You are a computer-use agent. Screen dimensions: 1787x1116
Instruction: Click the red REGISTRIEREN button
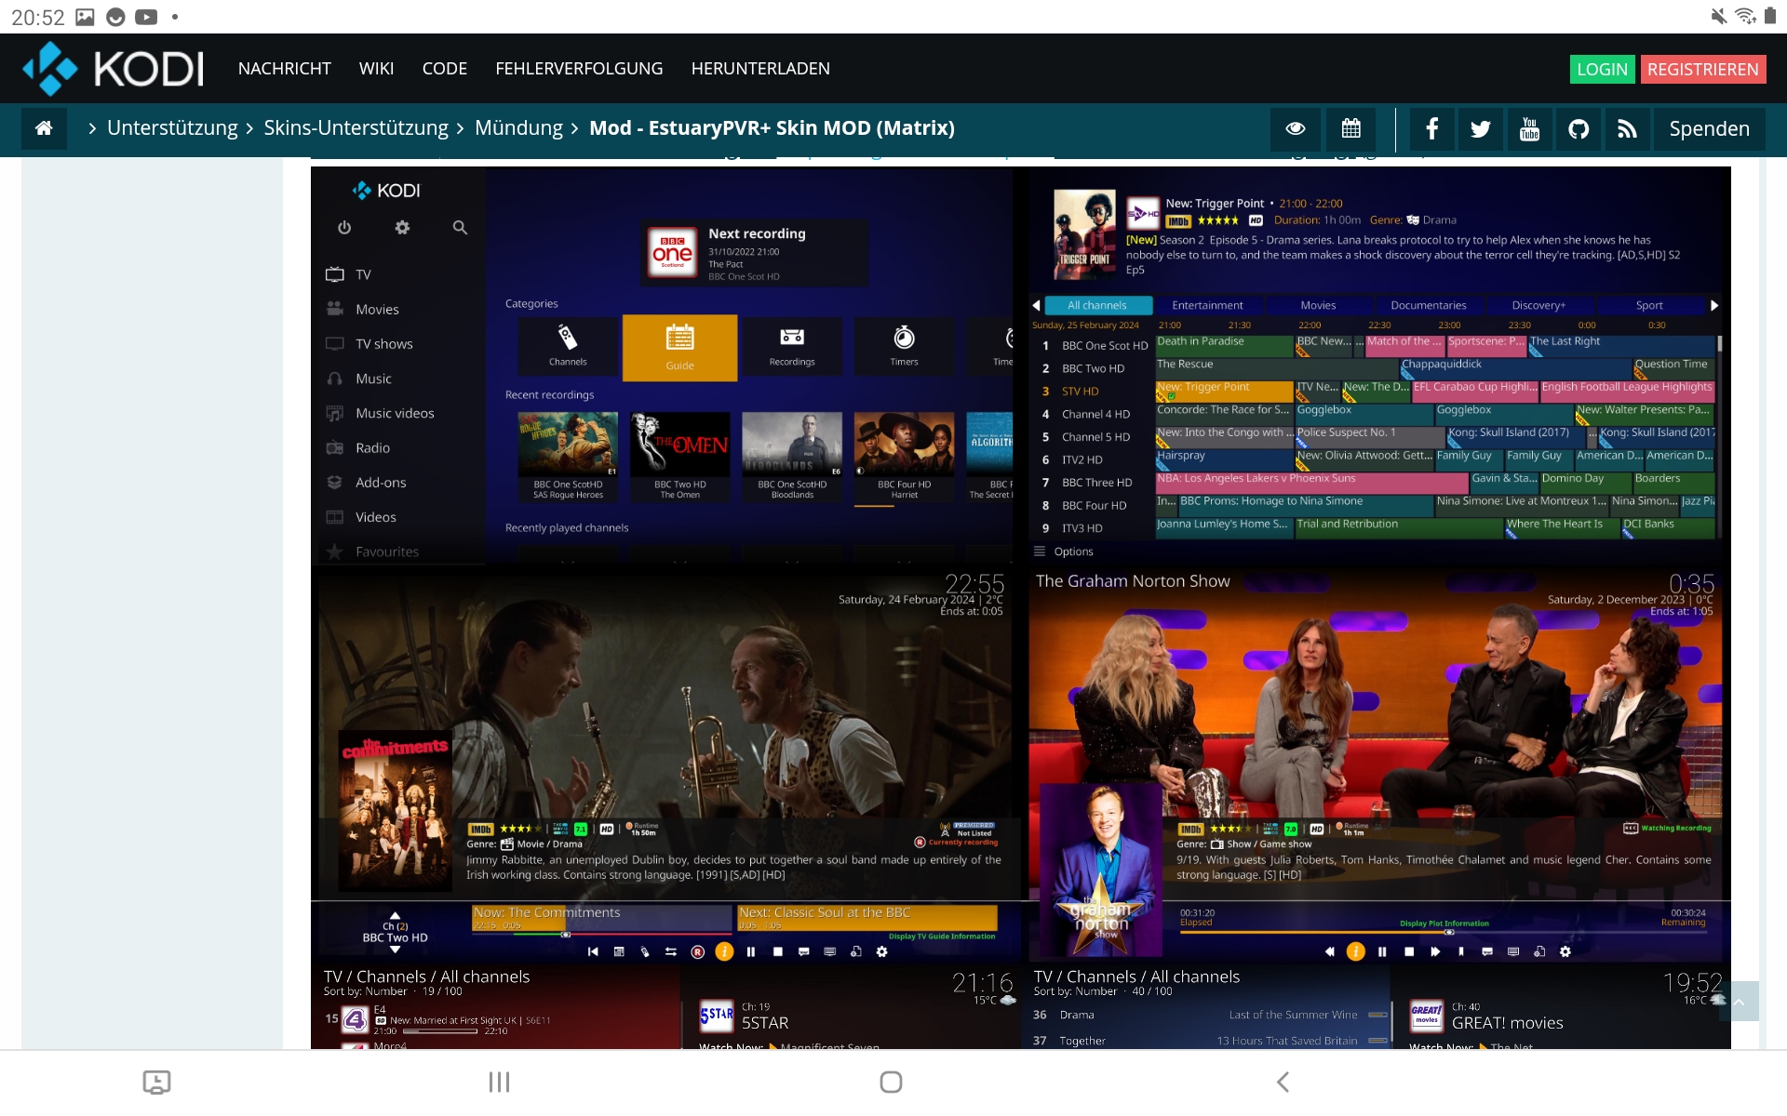coord(1702,69)
